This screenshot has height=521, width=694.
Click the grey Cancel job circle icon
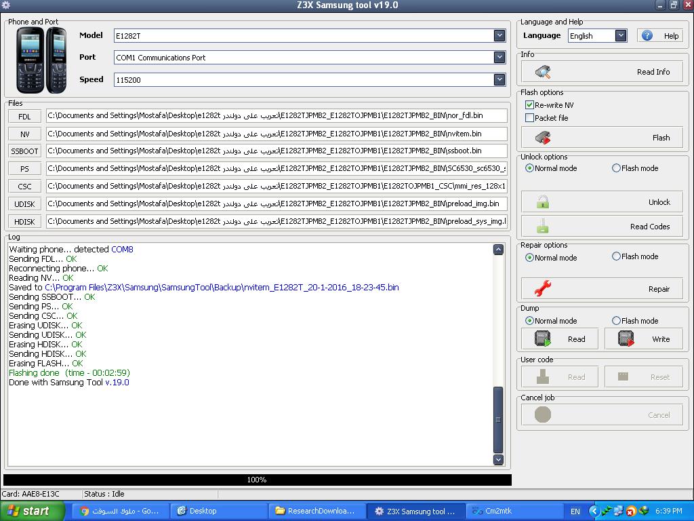(543, 414)
